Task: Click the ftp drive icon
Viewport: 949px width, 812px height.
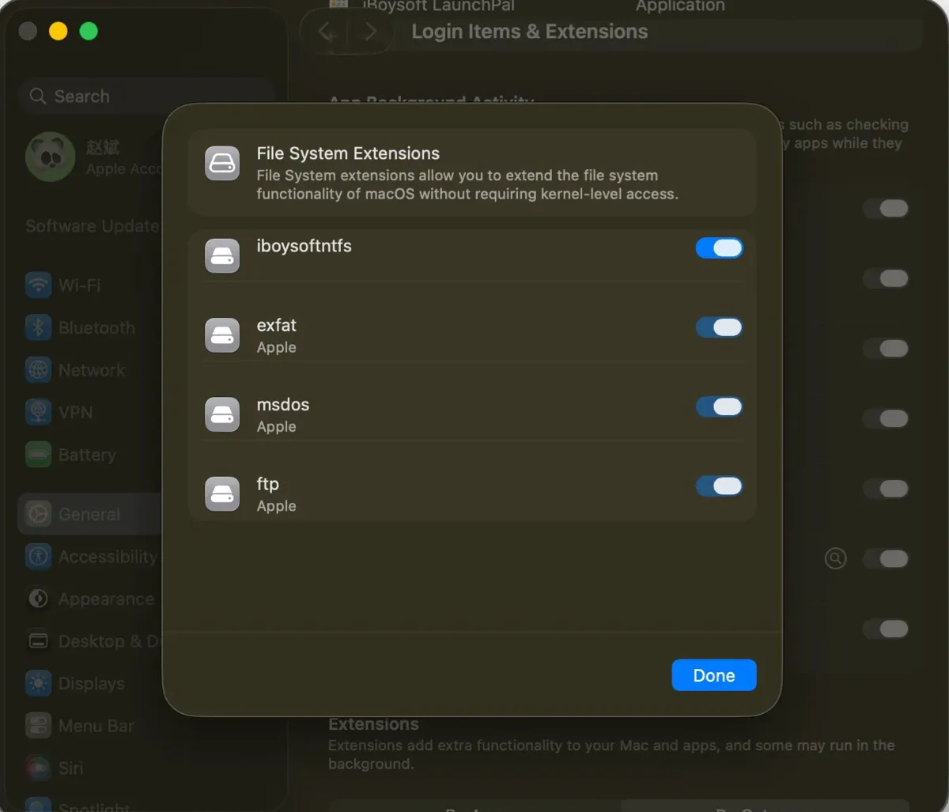Action: 222,493
